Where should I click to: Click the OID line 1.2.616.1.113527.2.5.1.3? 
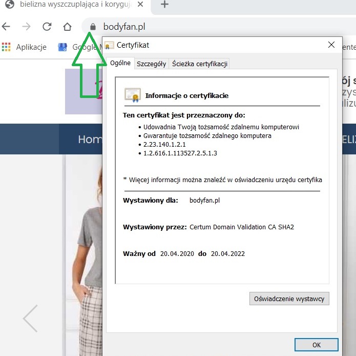(x=180, y=153)
